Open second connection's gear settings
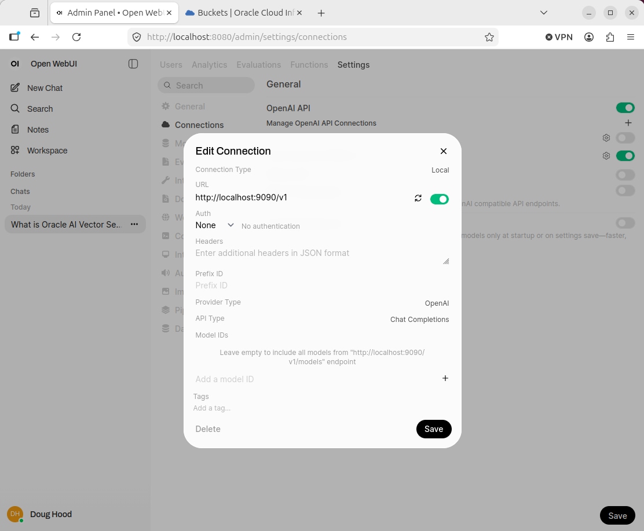The image size is (644, 531). (x=606, y=156)
